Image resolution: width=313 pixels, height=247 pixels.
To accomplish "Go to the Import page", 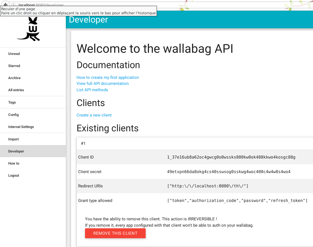I will (x=13, y=139).
